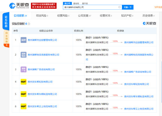
Task: Open the 官方信息 side tab
Action: (6, 21)
